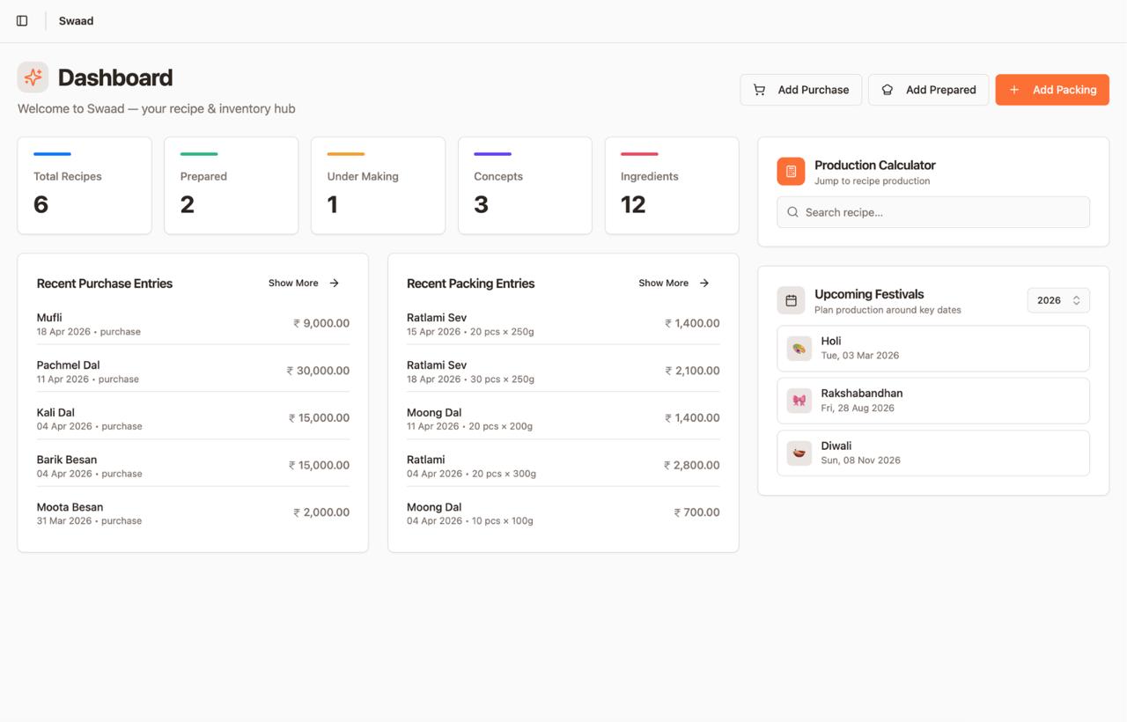1127x722 pixels.
Task: Click the Search recipe input field
Action: [933, 212]
